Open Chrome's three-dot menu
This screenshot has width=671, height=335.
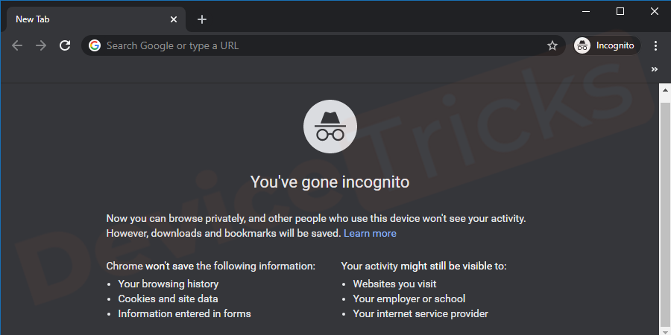[655, 45]
